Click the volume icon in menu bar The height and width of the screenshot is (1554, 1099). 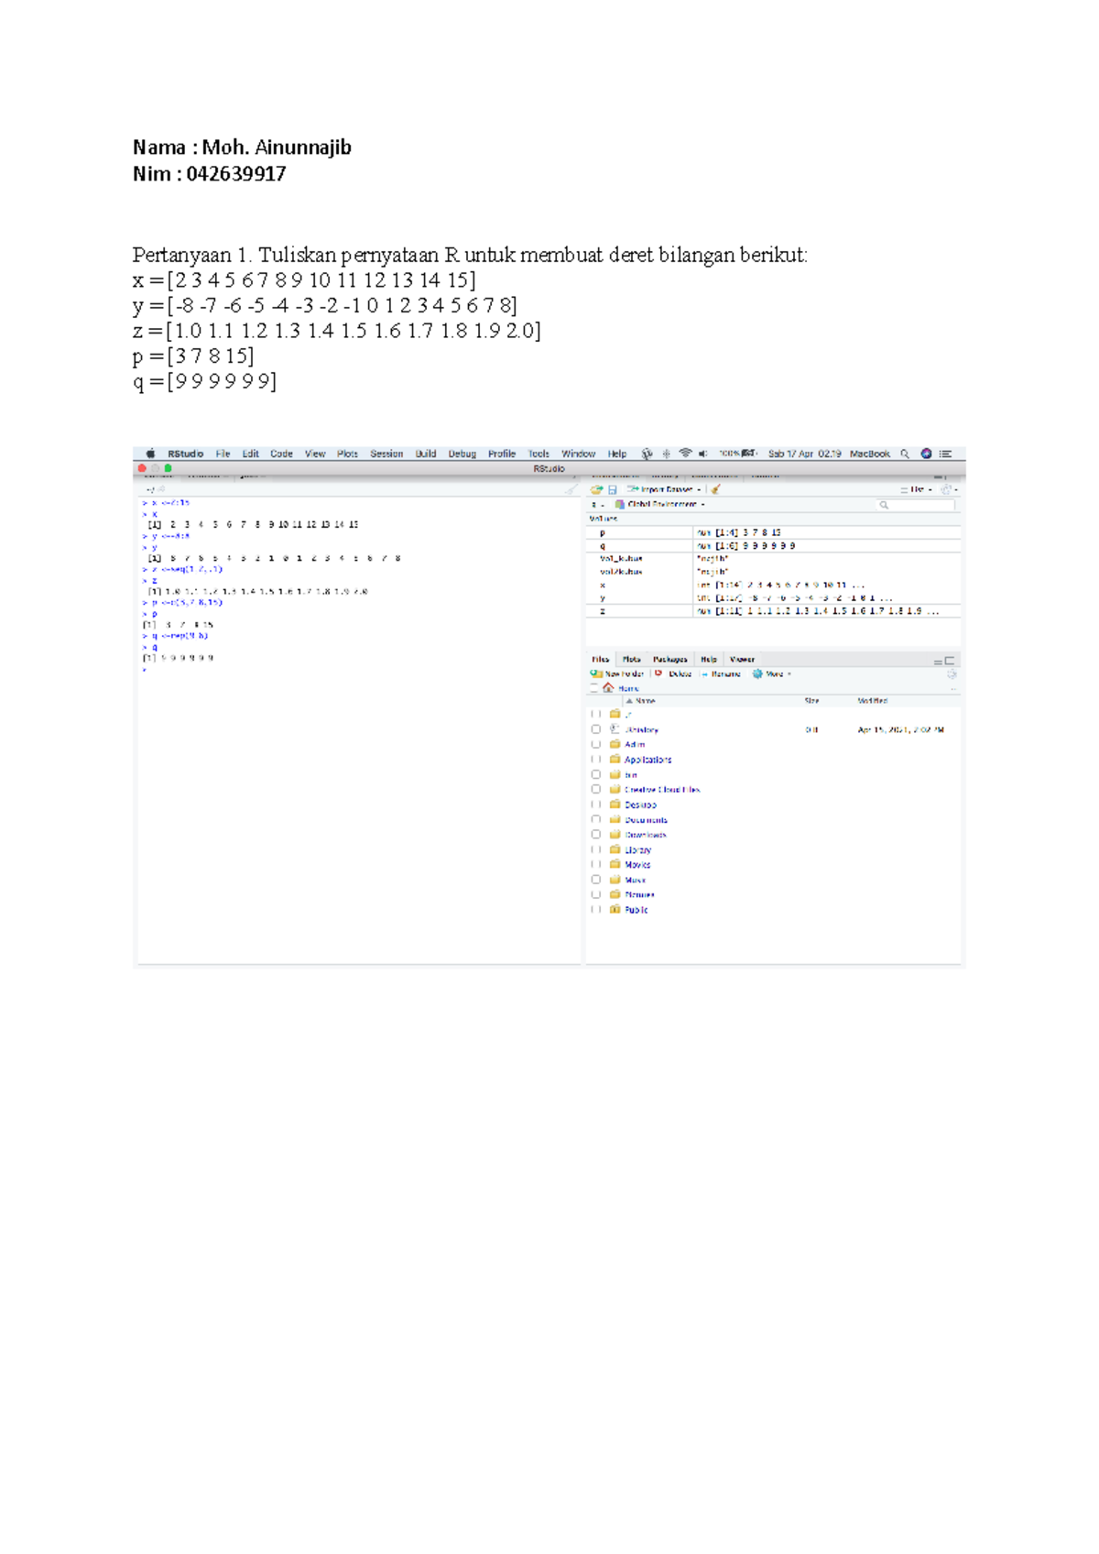(702, 454)
